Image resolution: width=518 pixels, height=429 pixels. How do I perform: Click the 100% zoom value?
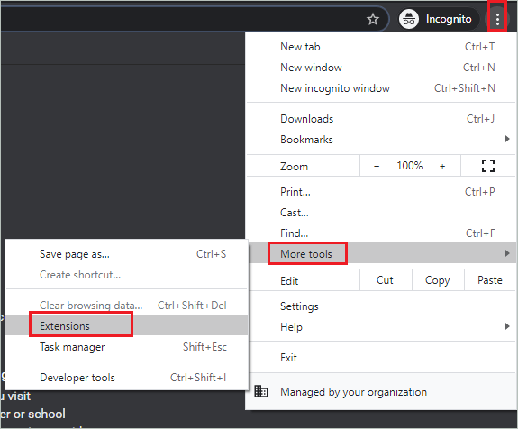coord(409,166)
